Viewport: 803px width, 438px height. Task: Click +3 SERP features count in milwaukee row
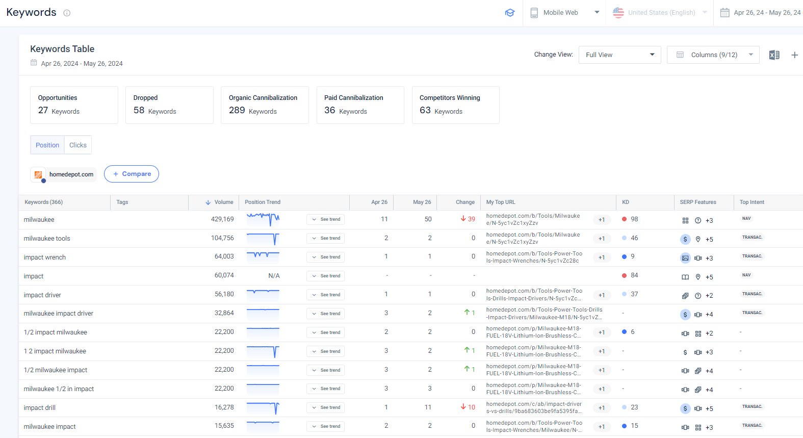pos(709,221)
